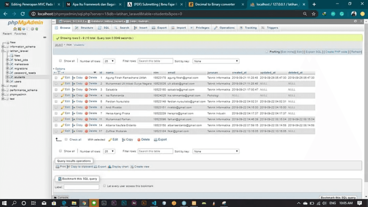Tick the checkbox for Agung Fitrah Ramadhana row

(x=56, y=78)
